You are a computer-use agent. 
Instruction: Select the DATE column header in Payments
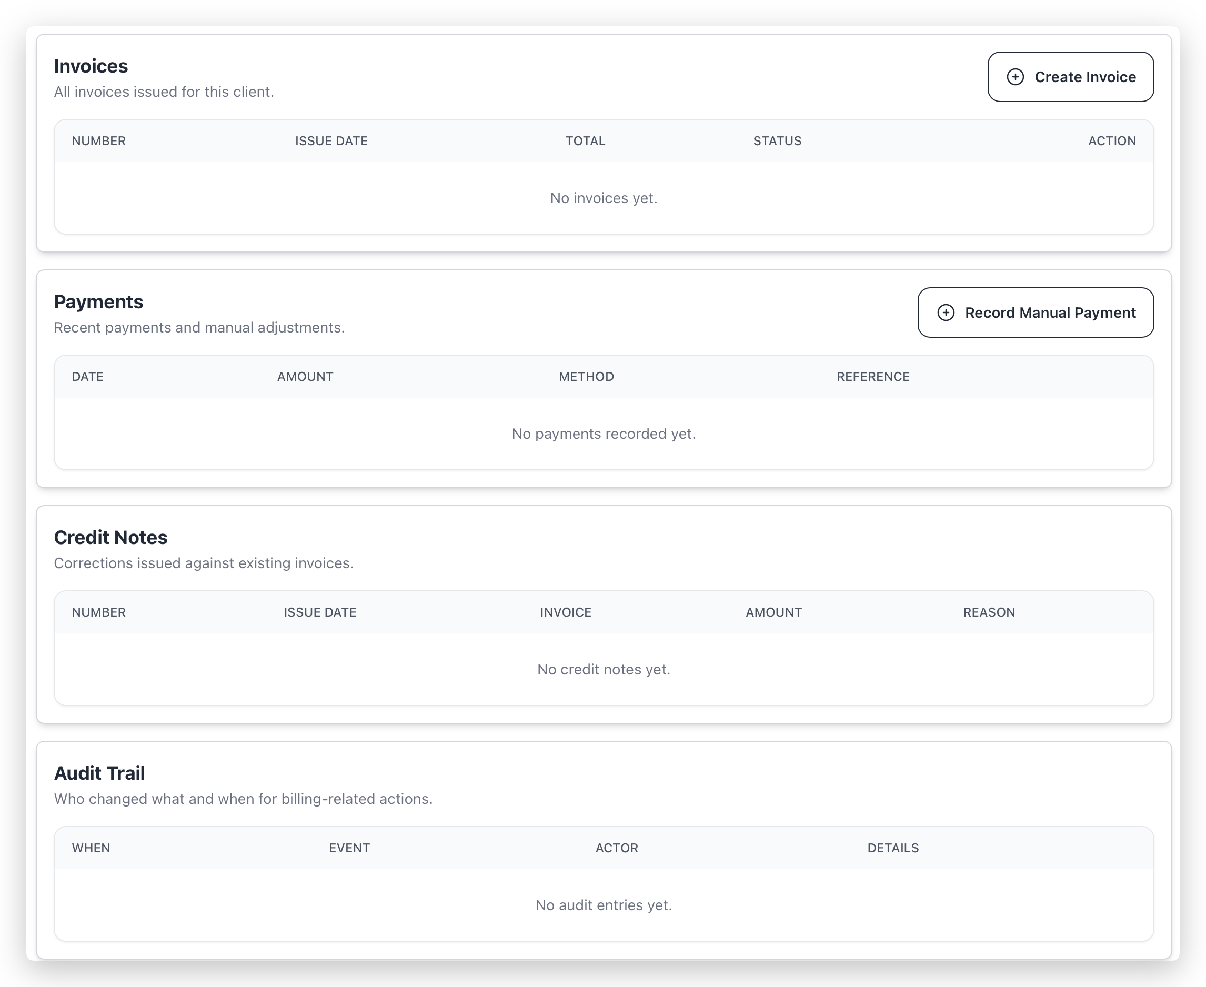[x=87, y=376]
